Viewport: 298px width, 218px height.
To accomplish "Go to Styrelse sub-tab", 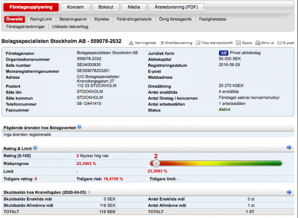I will [102, 19].
